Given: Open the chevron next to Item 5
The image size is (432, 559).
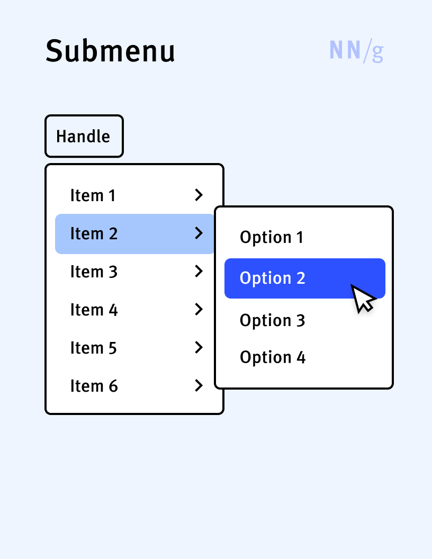Looking at the screenshot, I should [199, 348].
